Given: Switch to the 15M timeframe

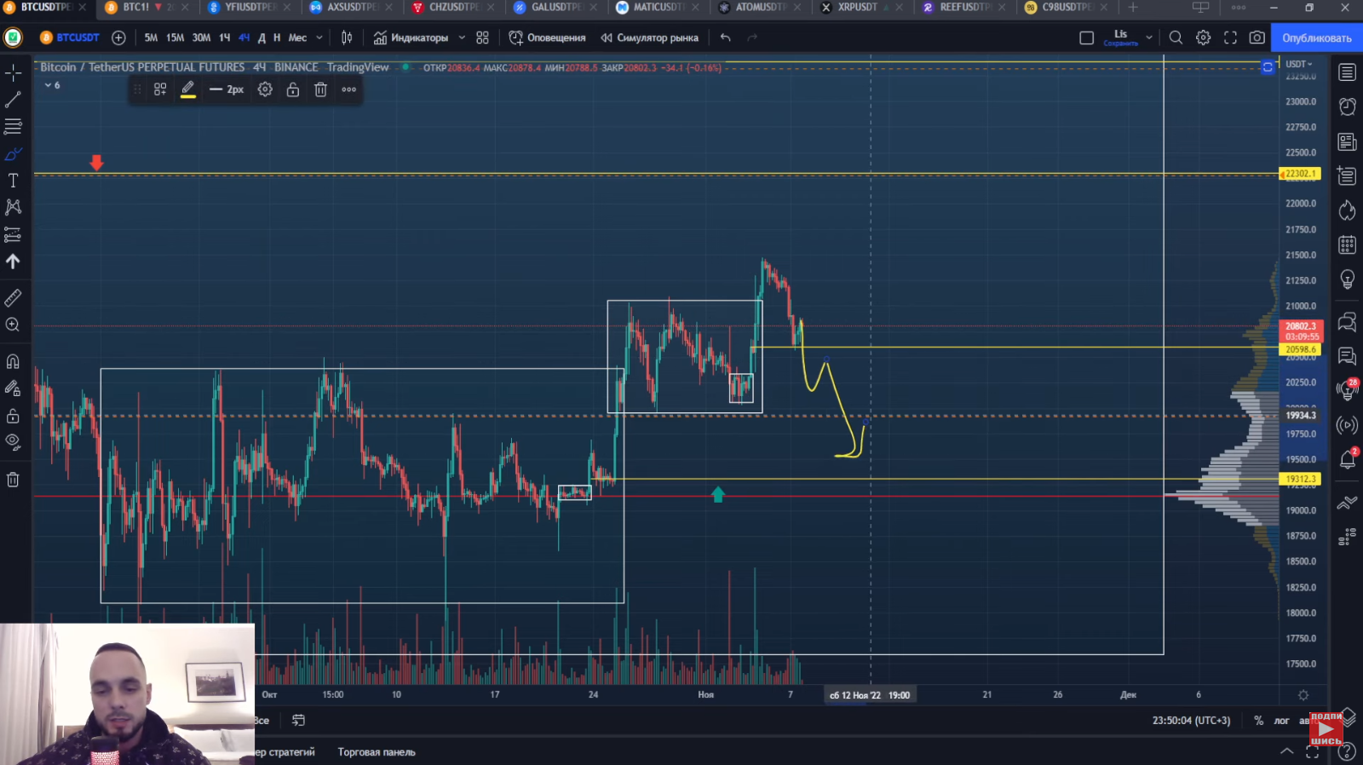Looking at the screenshot, I should [175, 37].
